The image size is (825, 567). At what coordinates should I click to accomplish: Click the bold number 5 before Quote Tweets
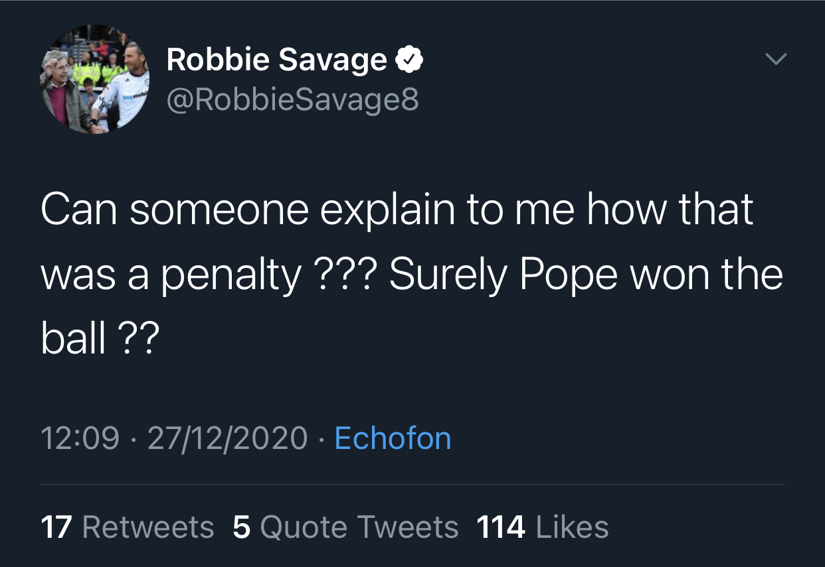pyautogui.click(x=242, y=527)
